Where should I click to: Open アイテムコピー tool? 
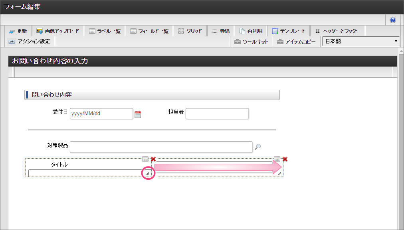297,42
